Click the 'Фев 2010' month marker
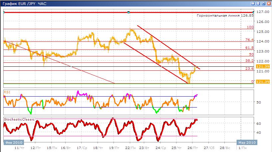 [x=11, y=142]
